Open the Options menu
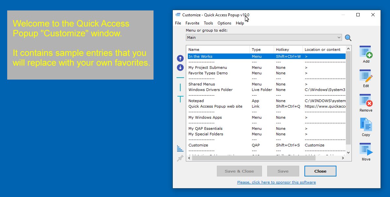The height and width of the screenshot is (197, 390). (224, 23)
